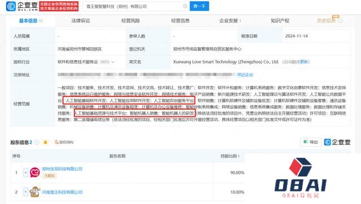Click the orange bell icon beside 股东信息
This screenshot has height=204, width=361.
pos(45,142)
